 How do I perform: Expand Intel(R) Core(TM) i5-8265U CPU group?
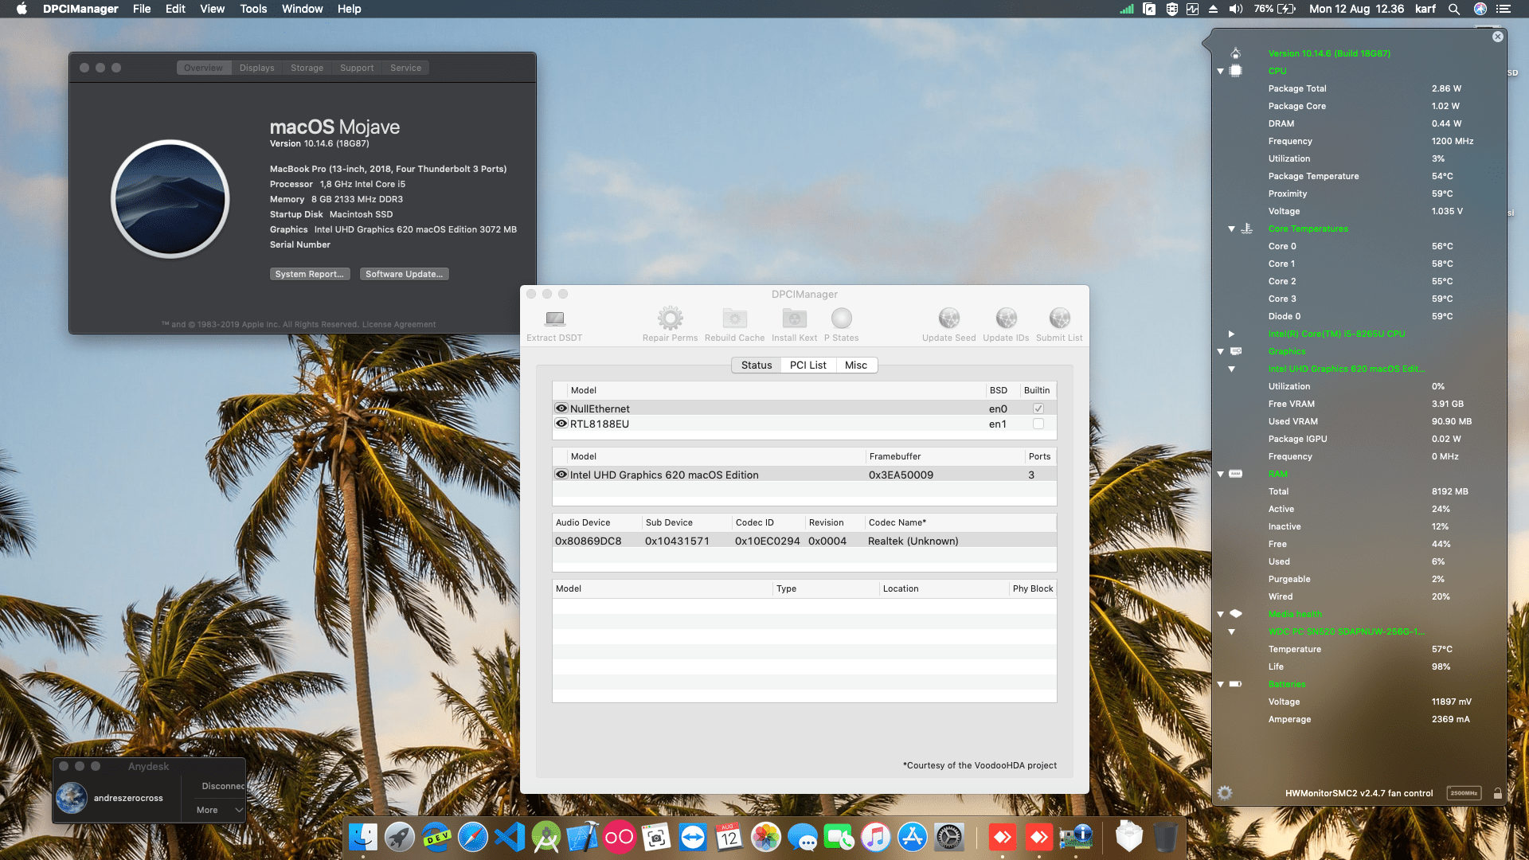[x=1232, y=334]
